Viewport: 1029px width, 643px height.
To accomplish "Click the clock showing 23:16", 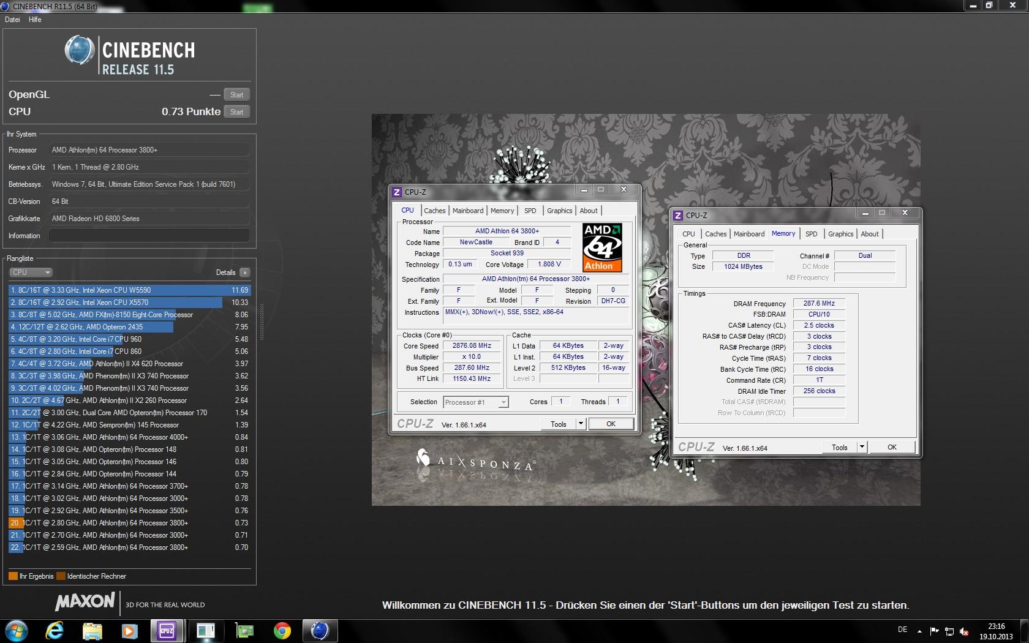I will tap(996, 626).
